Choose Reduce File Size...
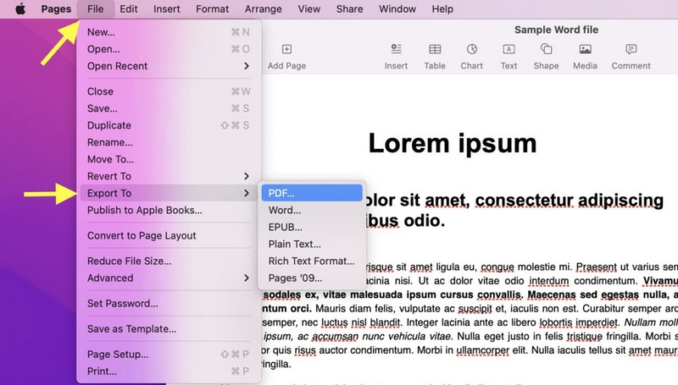The image size is (678, 385). (x=169, y=261)
